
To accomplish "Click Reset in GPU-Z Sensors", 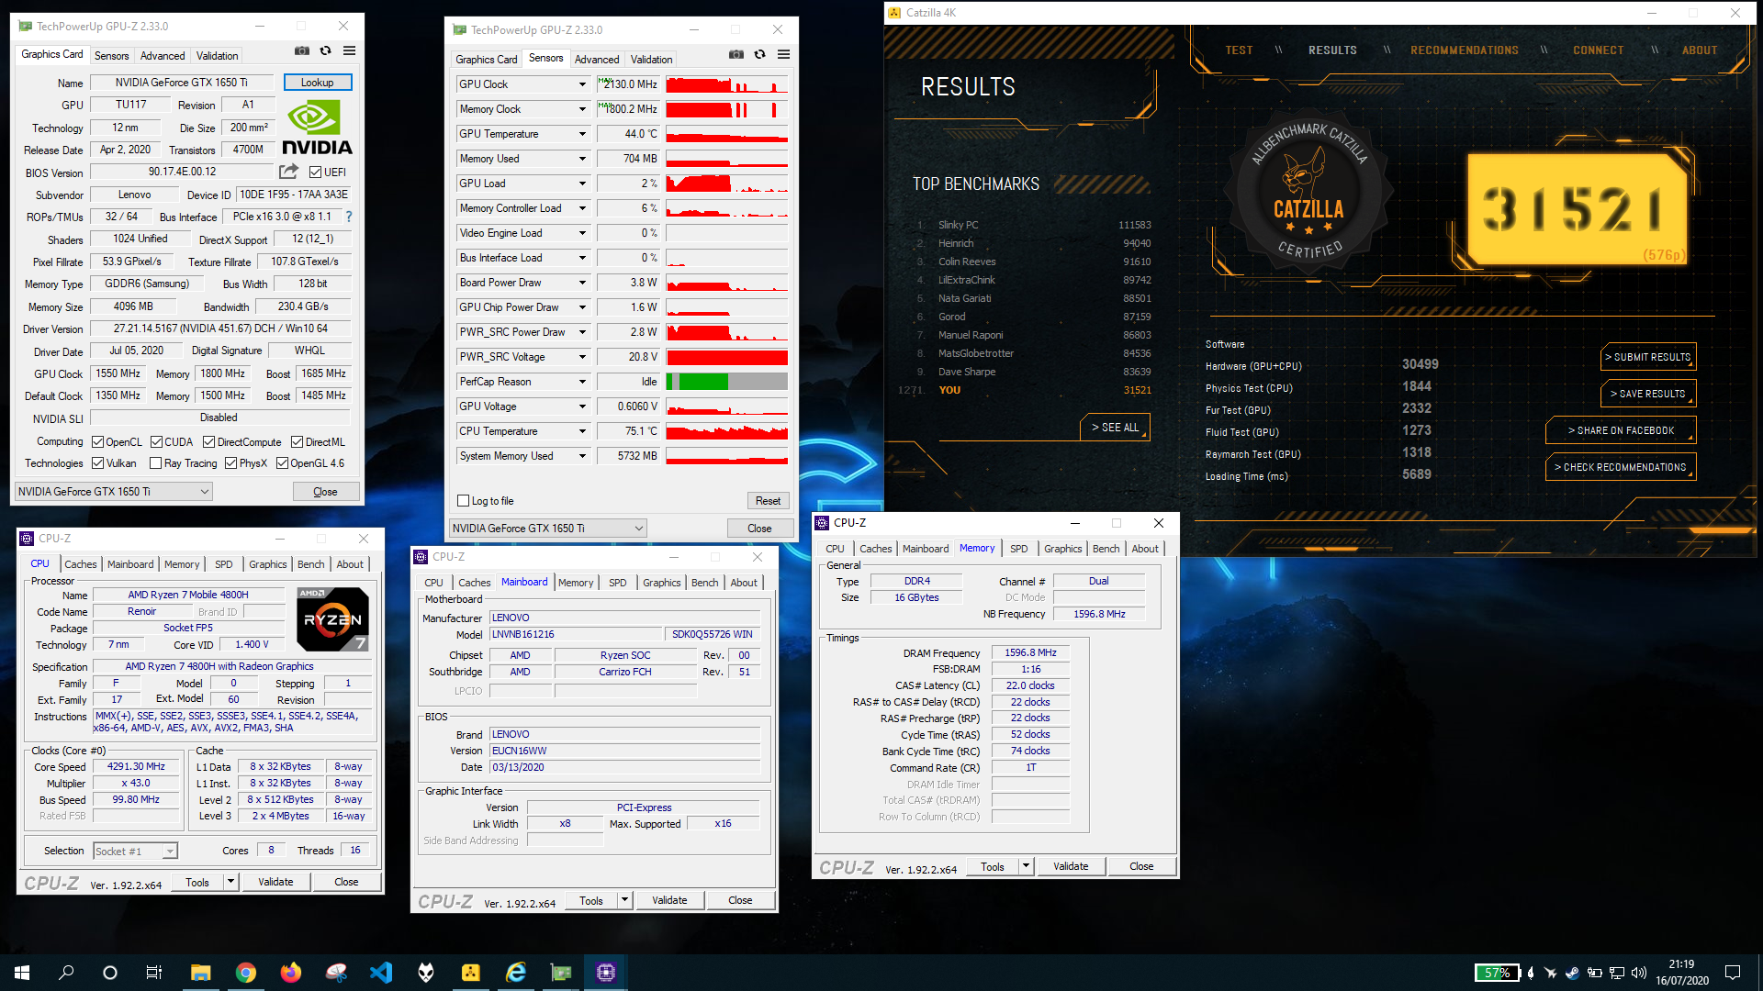I will click(768, 501).
